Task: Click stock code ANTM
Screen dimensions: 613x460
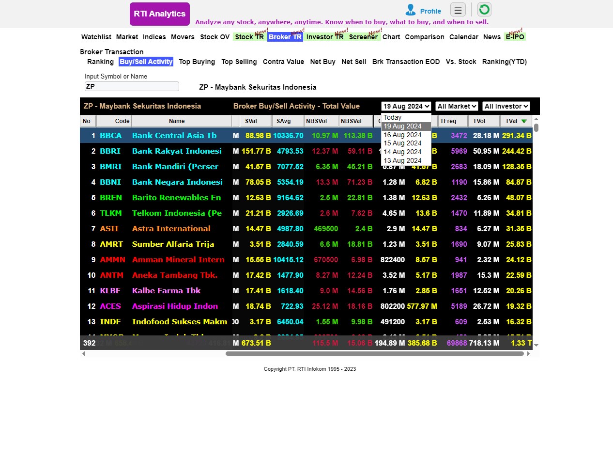Action: pos(112,275)
